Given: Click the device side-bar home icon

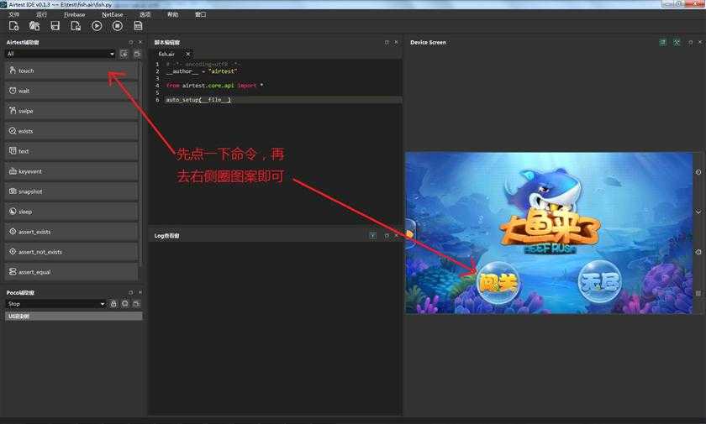Looking at the screenshot, I should [698, 252].
